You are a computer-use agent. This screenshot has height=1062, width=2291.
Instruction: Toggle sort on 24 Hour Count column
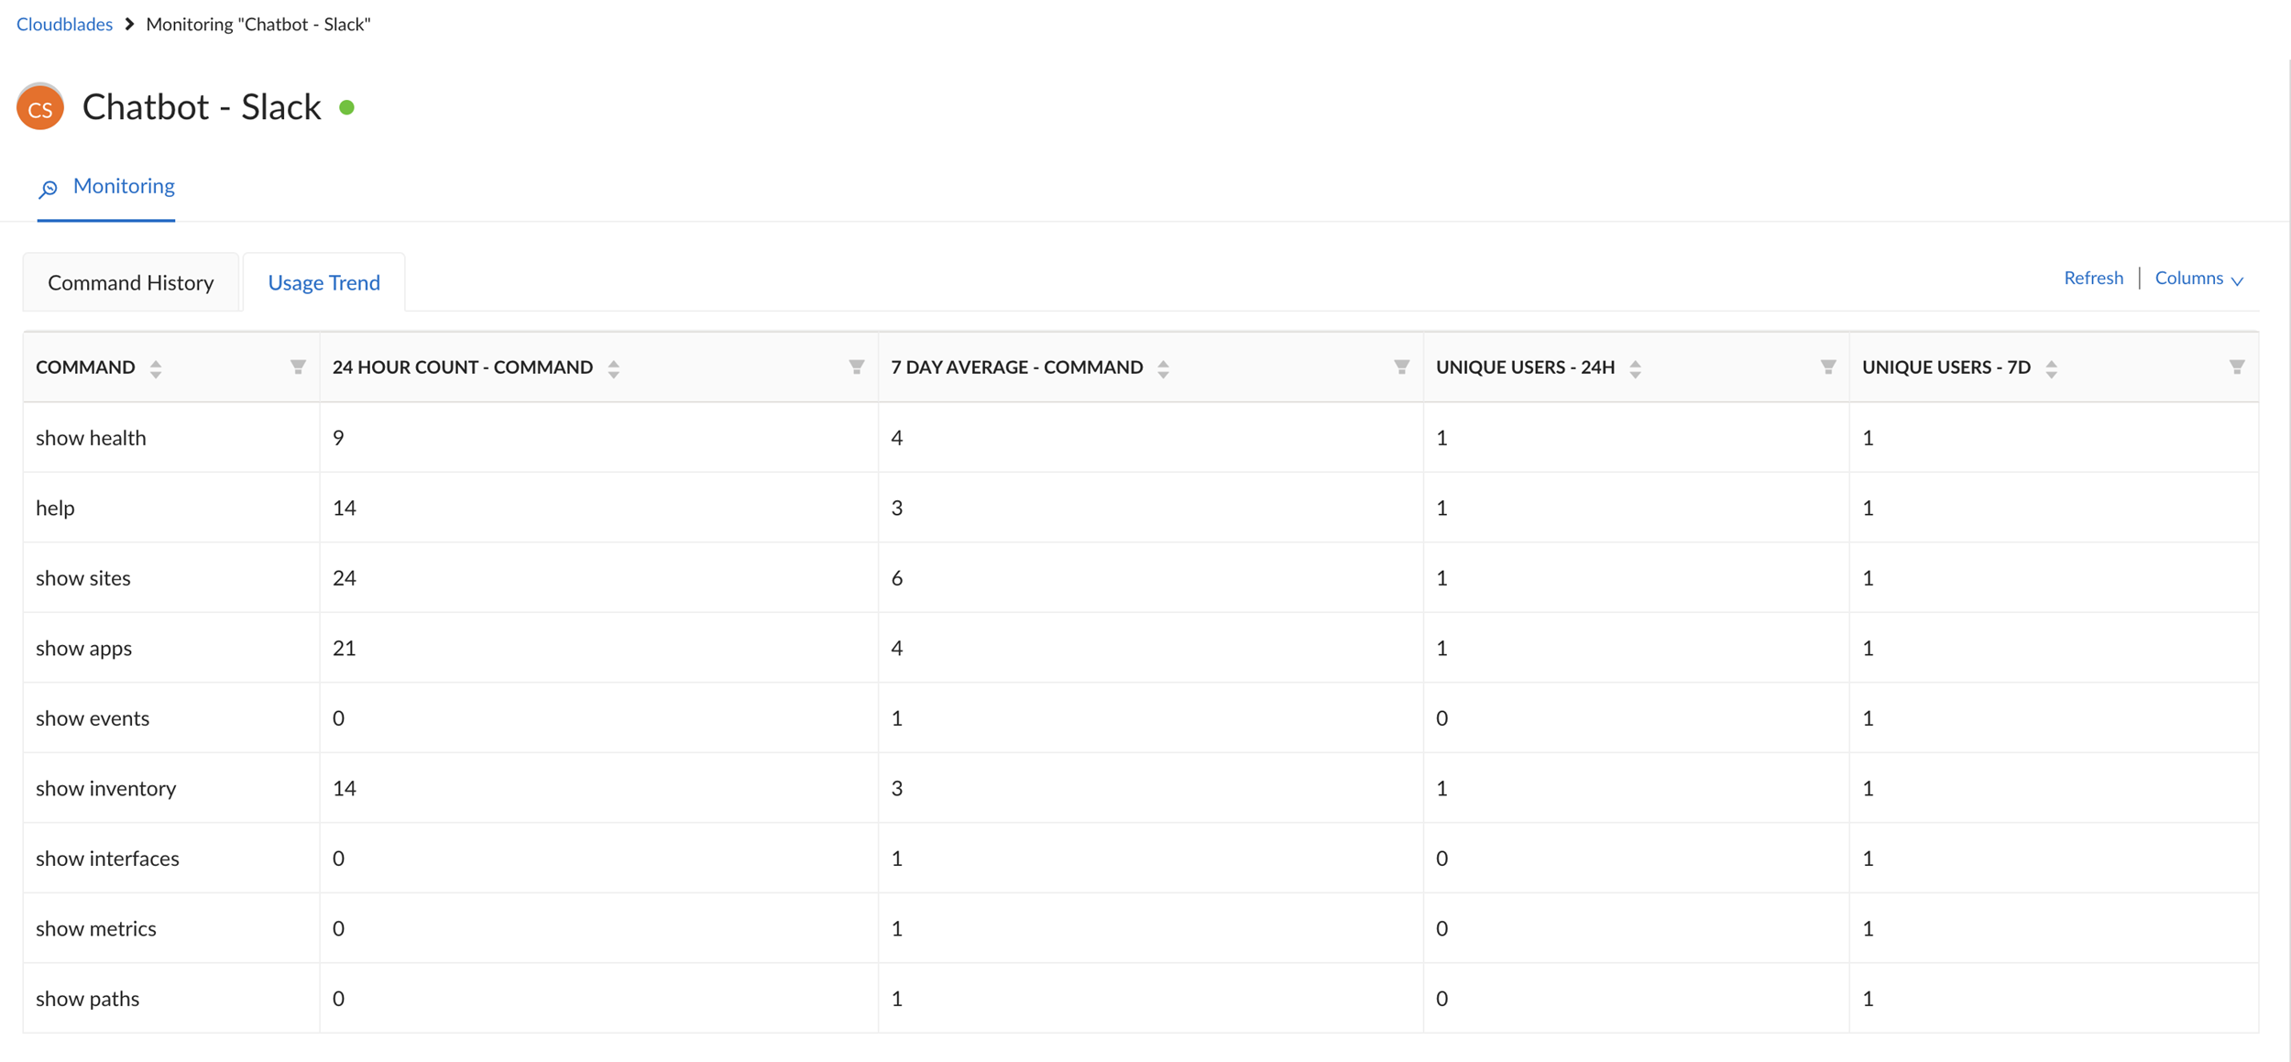(614, 368)
